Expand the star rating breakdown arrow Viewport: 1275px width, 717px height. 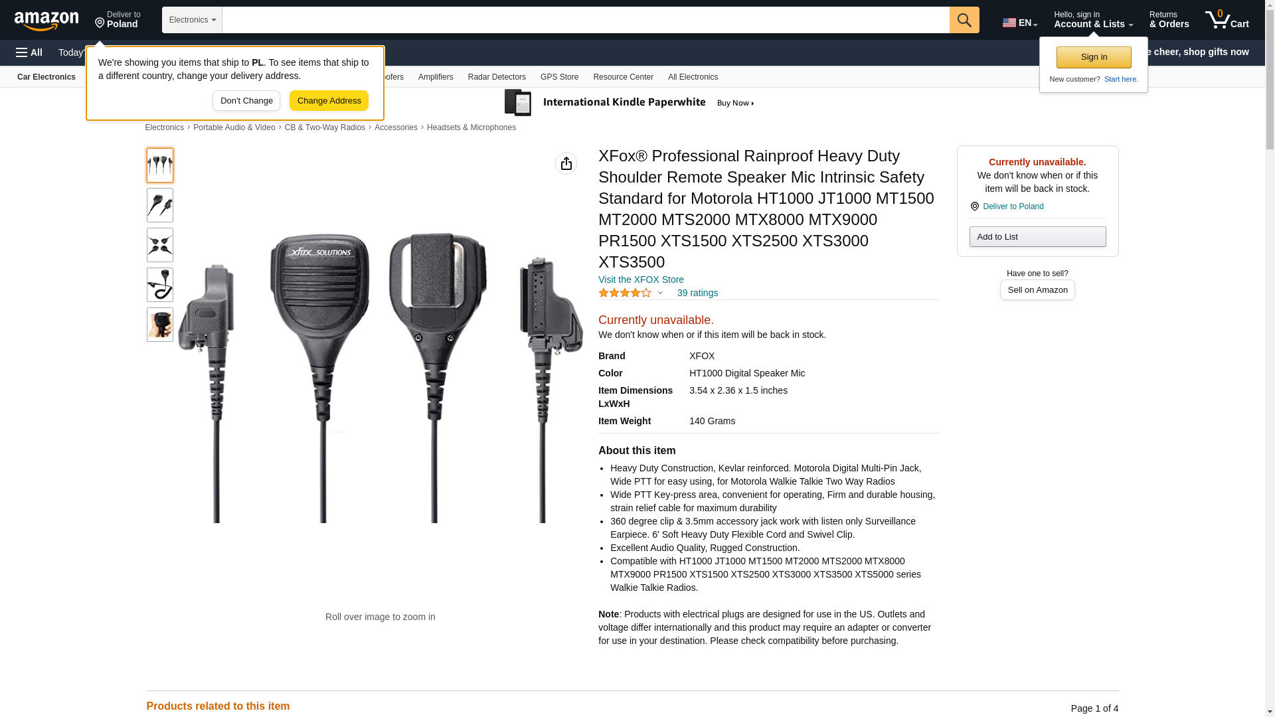(660, 293)
